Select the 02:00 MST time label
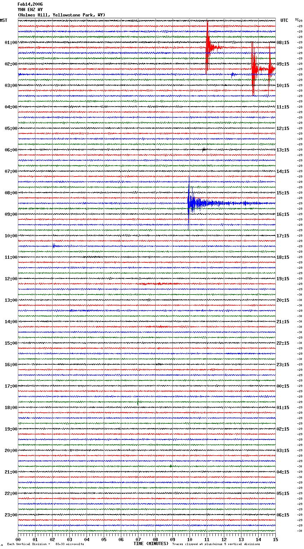Image resolution: width=304 pixels, height=549 pixels. coord(11,64)
